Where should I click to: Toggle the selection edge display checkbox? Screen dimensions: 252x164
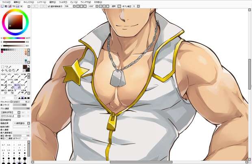[49, 6]
